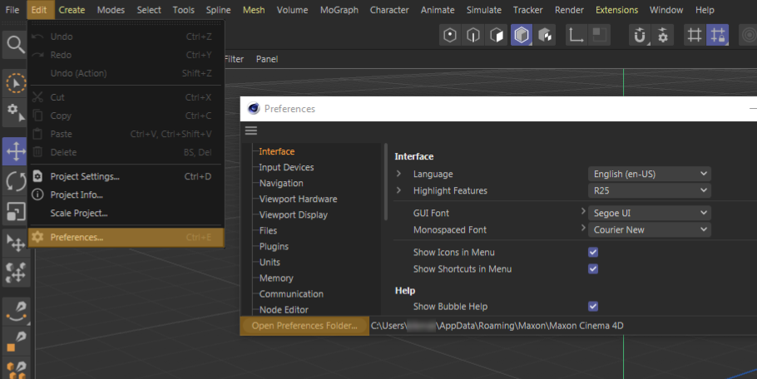The height and width of the screenshot is (379, 757).
Task: Select Viewport Display in preferences tree
Action: pos(294,215)
